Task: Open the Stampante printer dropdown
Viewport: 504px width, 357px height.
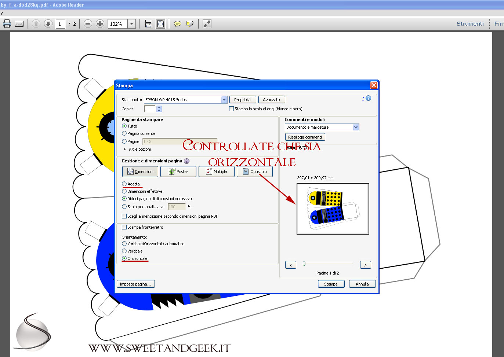Action: [x=224, y=100]
